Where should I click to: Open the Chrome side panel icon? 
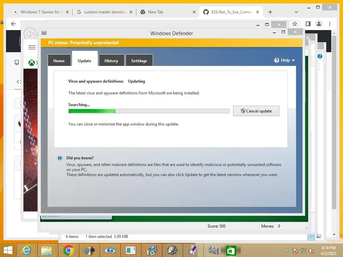click(x=308, y=24)
